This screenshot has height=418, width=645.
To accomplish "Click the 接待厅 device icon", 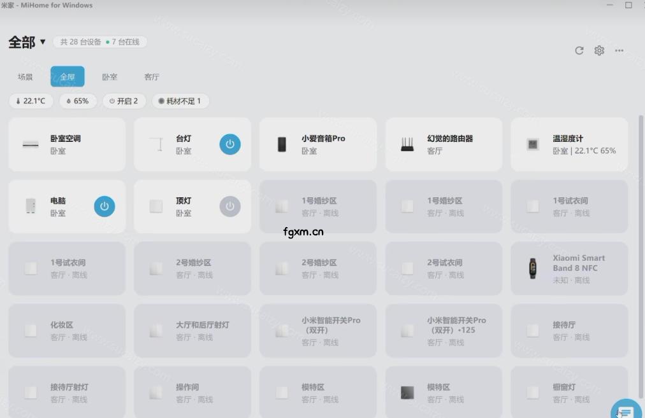I will click(x=533, y=331).
